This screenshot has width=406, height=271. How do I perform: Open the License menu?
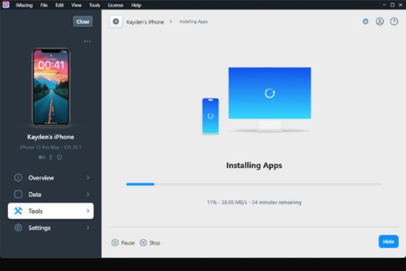tap(115, 5)
